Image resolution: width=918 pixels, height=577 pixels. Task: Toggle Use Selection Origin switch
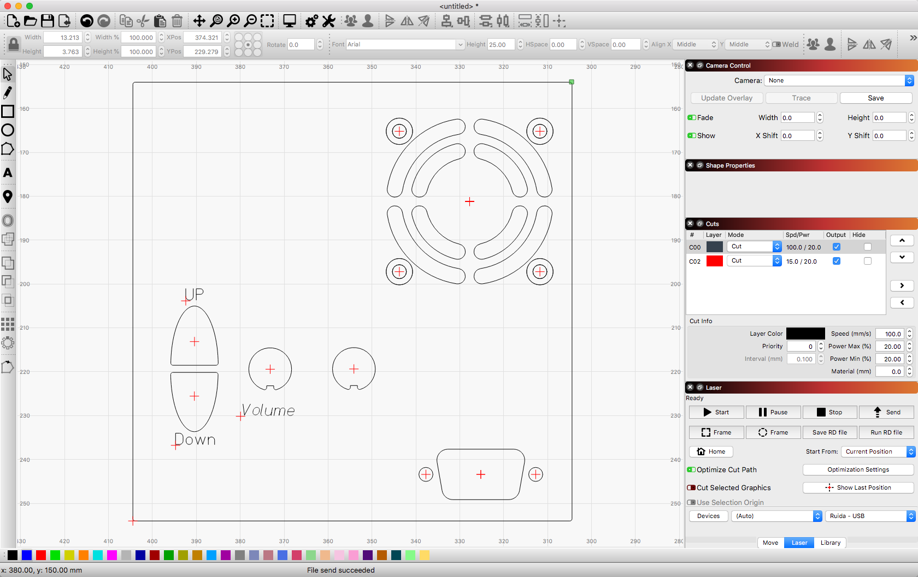[691, 502]
